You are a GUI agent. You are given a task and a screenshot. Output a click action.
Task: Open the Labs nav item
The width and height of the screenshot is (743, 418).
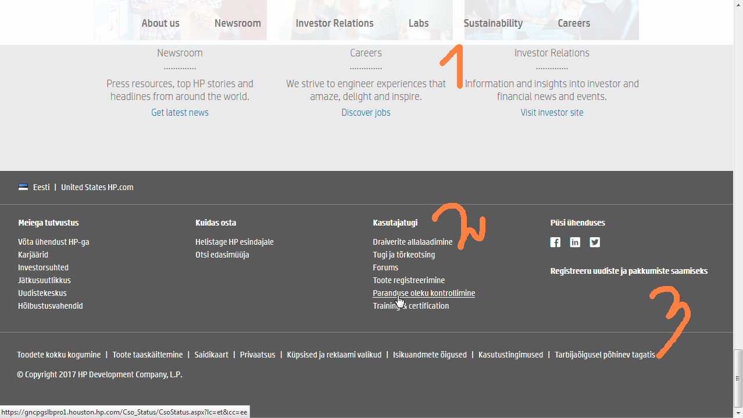pyautogui.click(x=419, y=23)
